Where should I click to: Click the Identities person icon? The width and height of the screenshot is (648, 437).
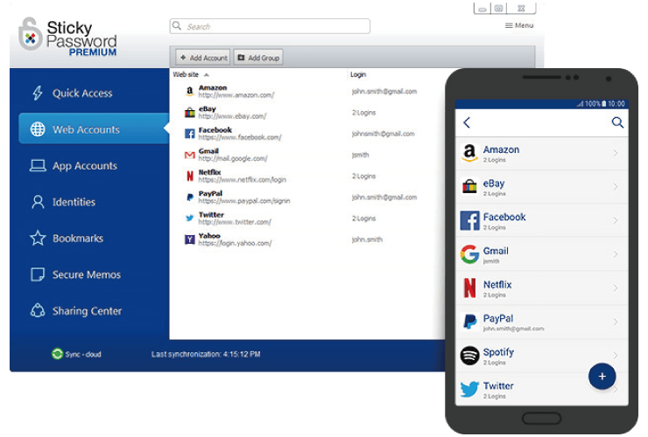point(38,202)
